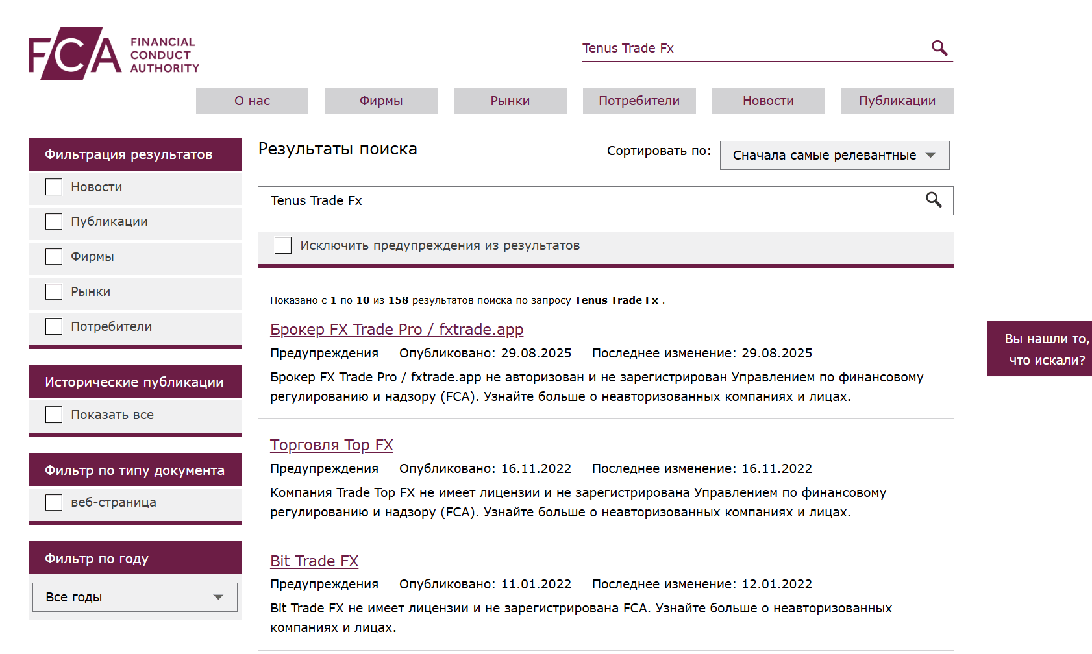Tick Исключить предупреждения из результатов checkbox
The height and width of the screenshot is (654, 1092).
click(283, 245)
